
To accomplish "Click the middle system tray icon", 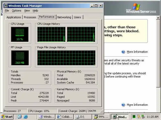I will [139, 116].
